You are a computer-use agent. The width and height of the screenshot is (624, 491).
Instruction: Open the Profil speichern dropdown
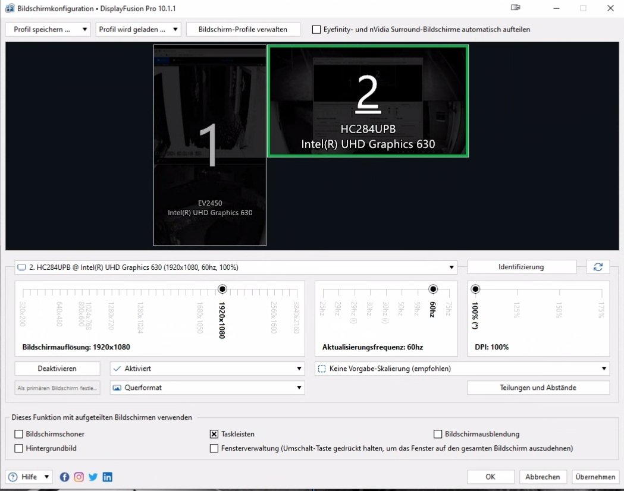pyautogui.click(x=48, y=29)
